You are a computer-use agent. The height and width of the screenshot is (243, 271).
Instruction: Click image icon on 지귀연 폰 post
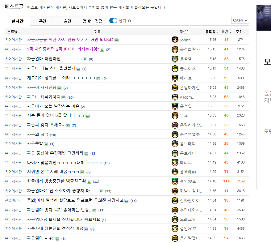click(x=82, y=172)
